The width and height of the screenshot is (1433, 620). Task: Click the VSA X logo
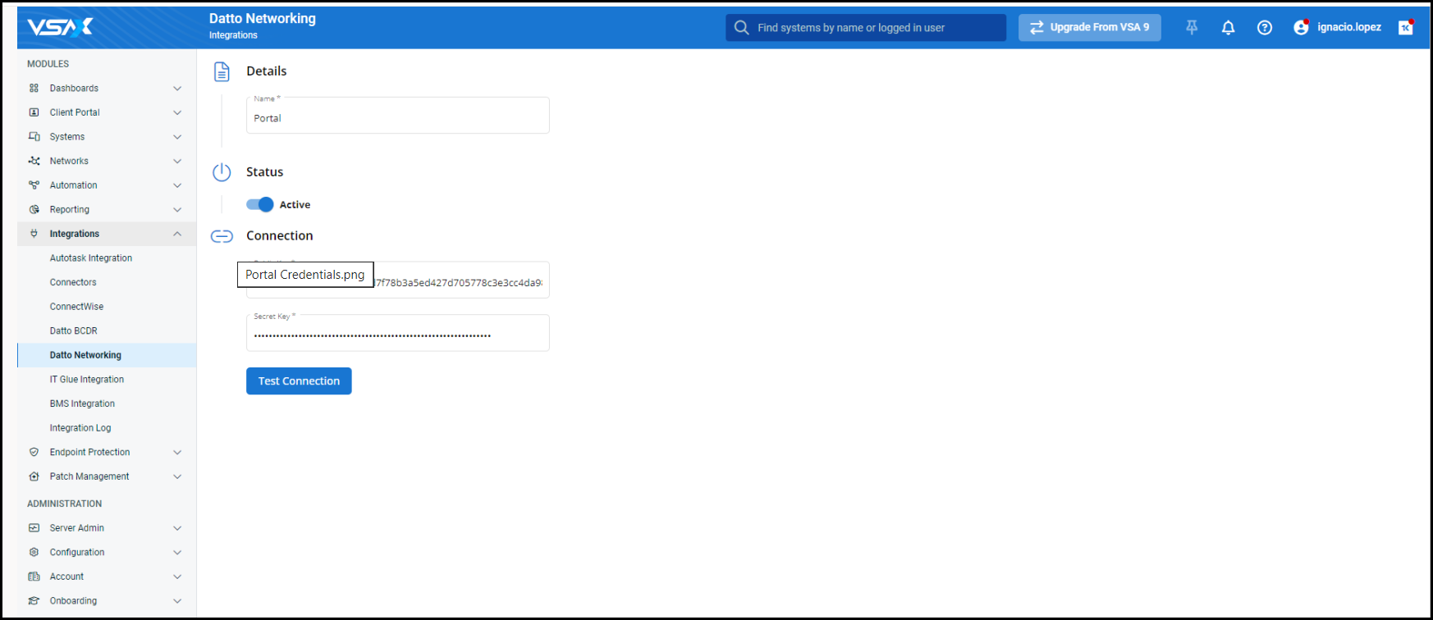coord(60,27)
